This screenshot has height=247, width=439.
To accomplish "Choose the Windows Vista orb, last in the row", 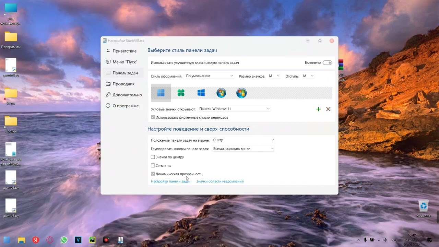I will pyautogui.click(x=241, y=93).
